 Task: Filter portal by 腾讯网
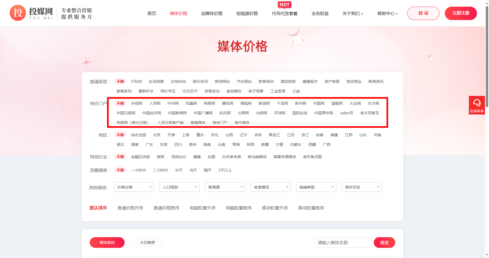227,103
